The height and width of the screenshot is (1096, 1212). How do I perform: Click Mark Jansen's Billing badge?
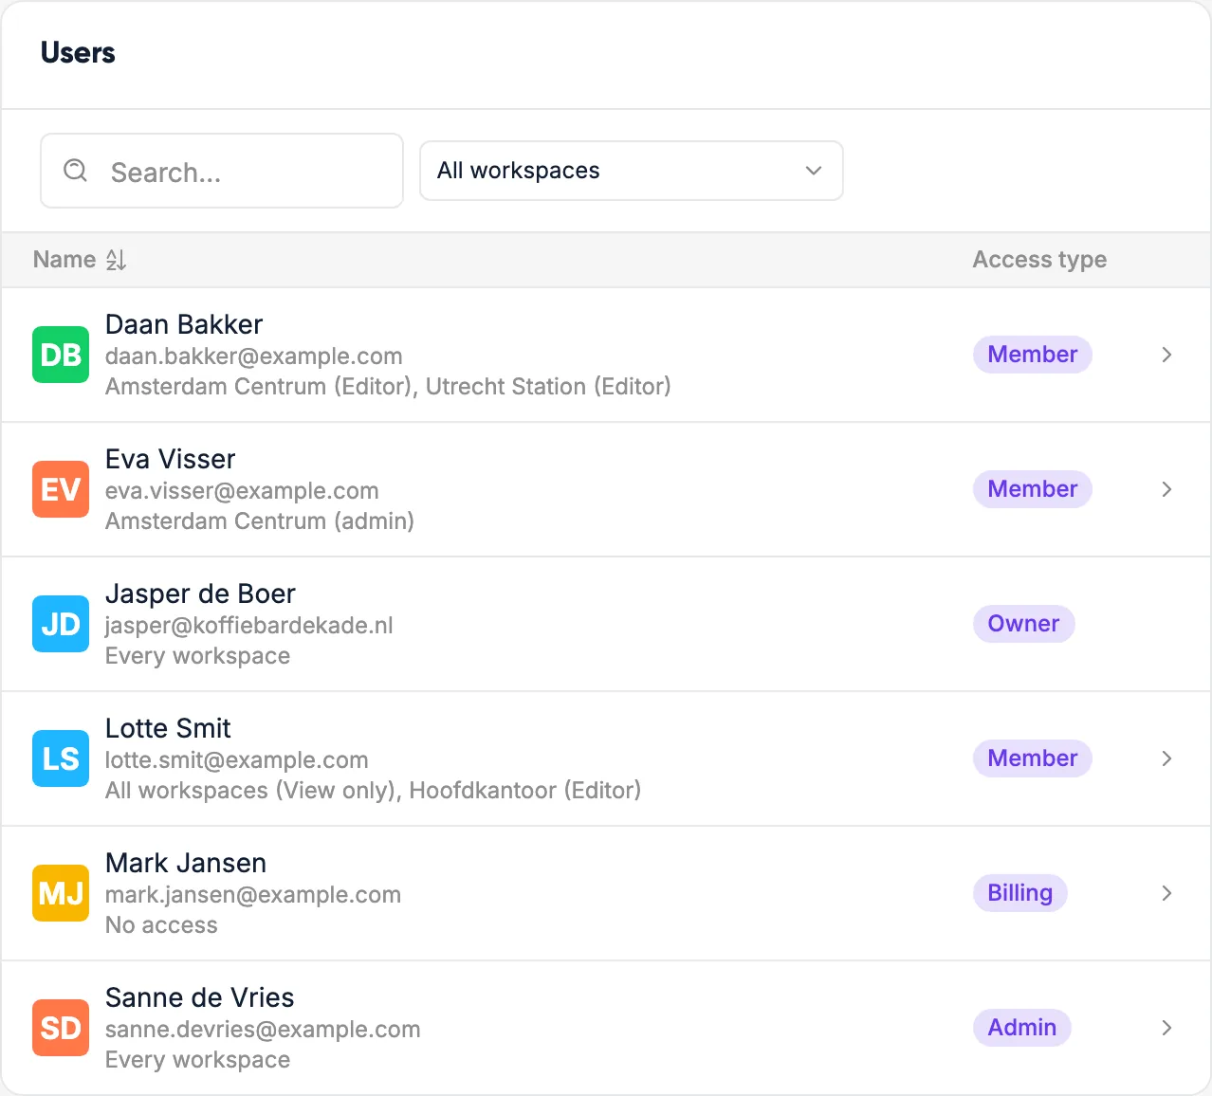(1020, 893)
